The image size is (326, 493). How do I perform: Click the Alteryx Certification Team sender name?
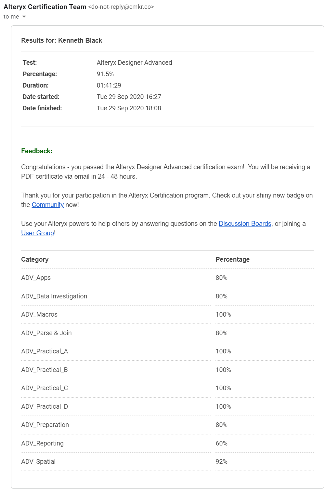tap(45, 7)
